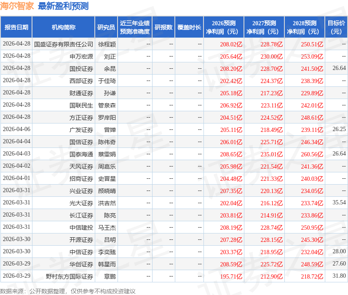
Task: Click the 机构简称 column header
Action: (x=64, y=27)
